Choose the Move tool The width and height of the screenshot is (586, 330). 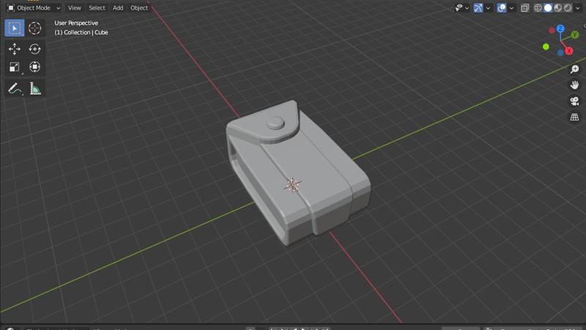click(x=15, y=49)
